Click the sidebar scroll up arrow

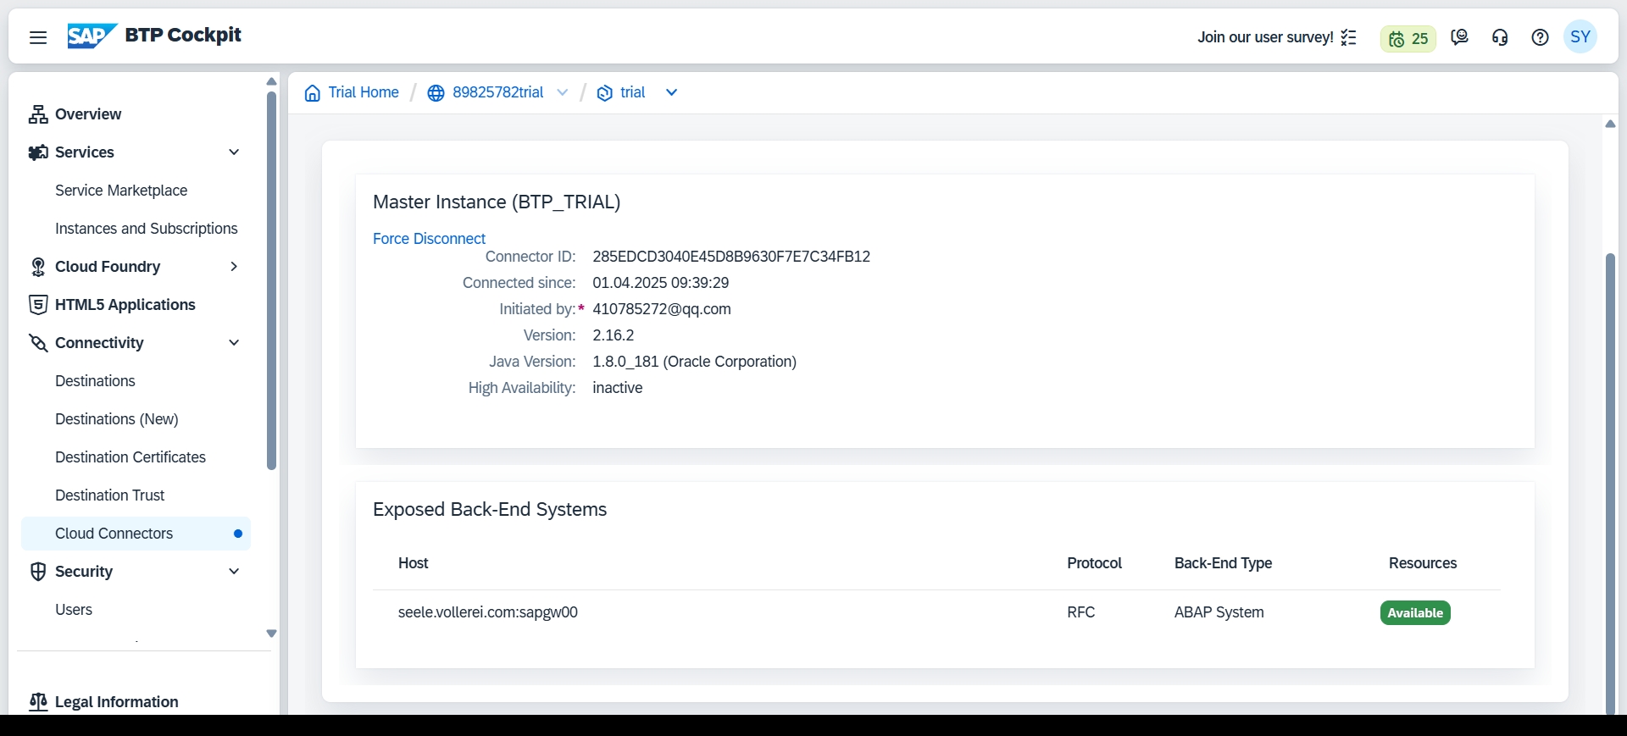pyautogui.click(x=271, y=81)
